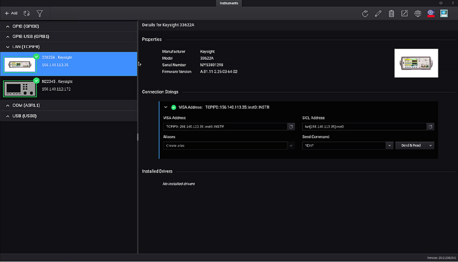This screenshot has height=262, width=458.
Task: Open the Send & Read options dropdown arrow
Action: 430,146
